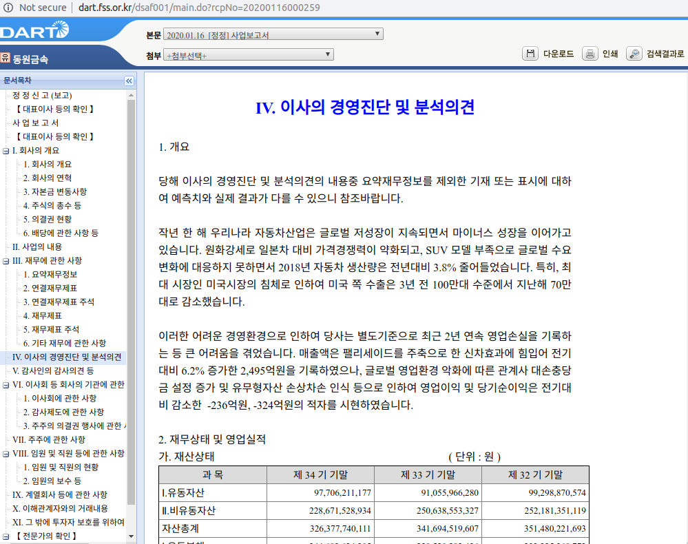Viewport: 688px width, 544px height.
Task: Select IV. 이사의 경영진단 및 분석의견 in tree
Action: 67,357
